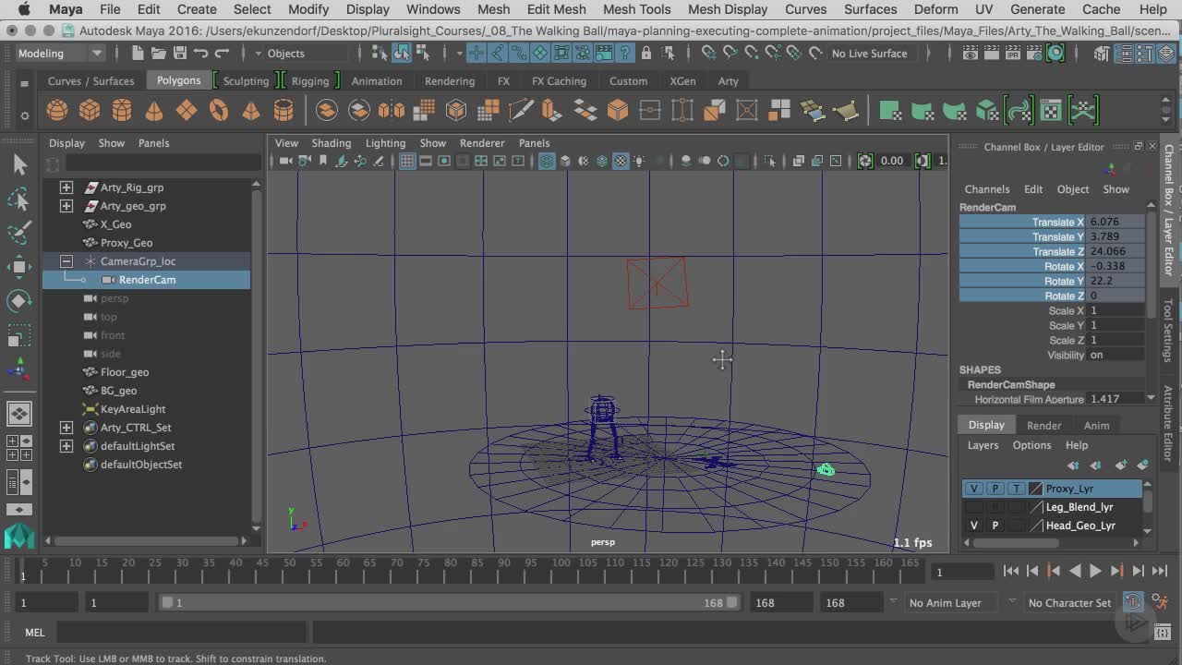The image size is (1182, 665).
Task: Create a polygon plane from the shelf
Action: 187,111
